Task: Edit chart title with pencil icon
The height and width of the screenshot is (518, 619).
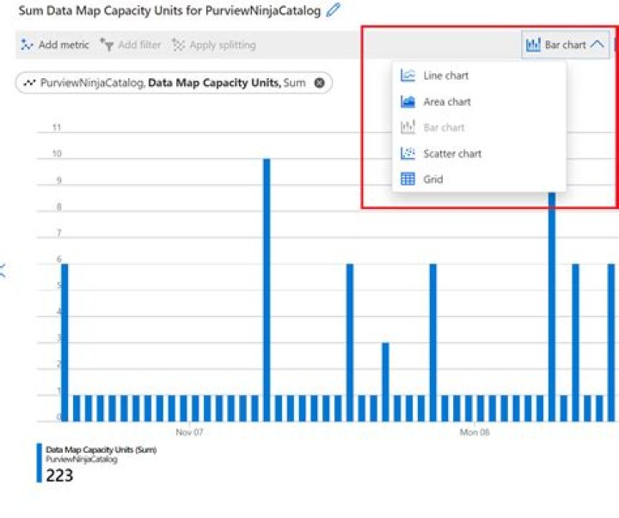Action: click(333, 9)
